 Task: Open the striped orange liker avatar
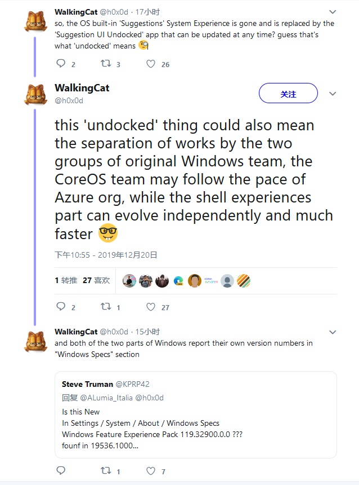244,281
